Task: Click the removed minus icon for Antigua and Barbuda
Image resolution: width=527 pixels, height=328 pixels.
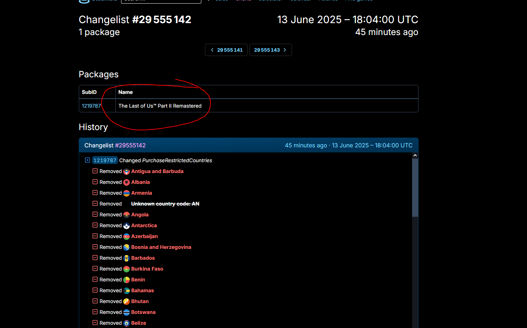Action: (95, 171)
